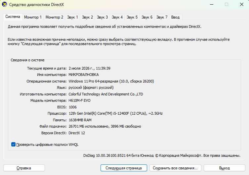Click the Средство диагностики DirectX window title

pos(36,5)
